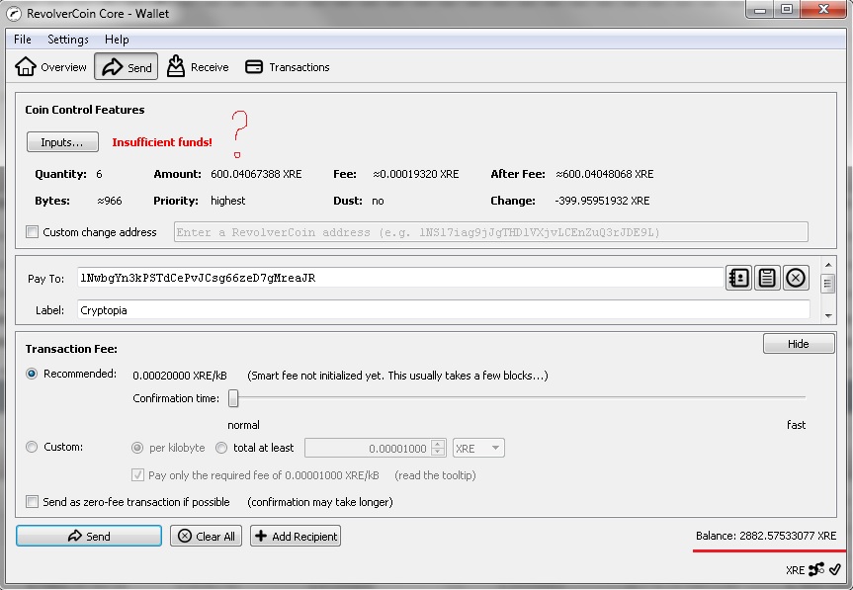Screen dimensions: 853x590
Task: Click the recommended fee 0.00020000 XRE/kB text
Action: (x=180, y=376)
